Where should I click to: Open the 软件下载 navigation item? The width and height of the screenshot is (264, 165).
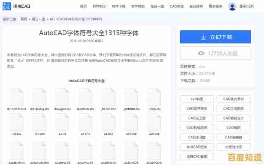[x=119, y=7]
